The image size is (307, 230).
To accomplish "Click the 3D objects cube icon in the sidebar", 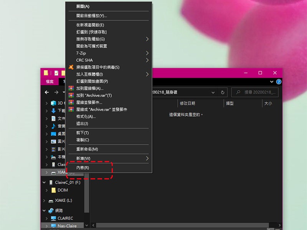I will [x=53, y=103].
